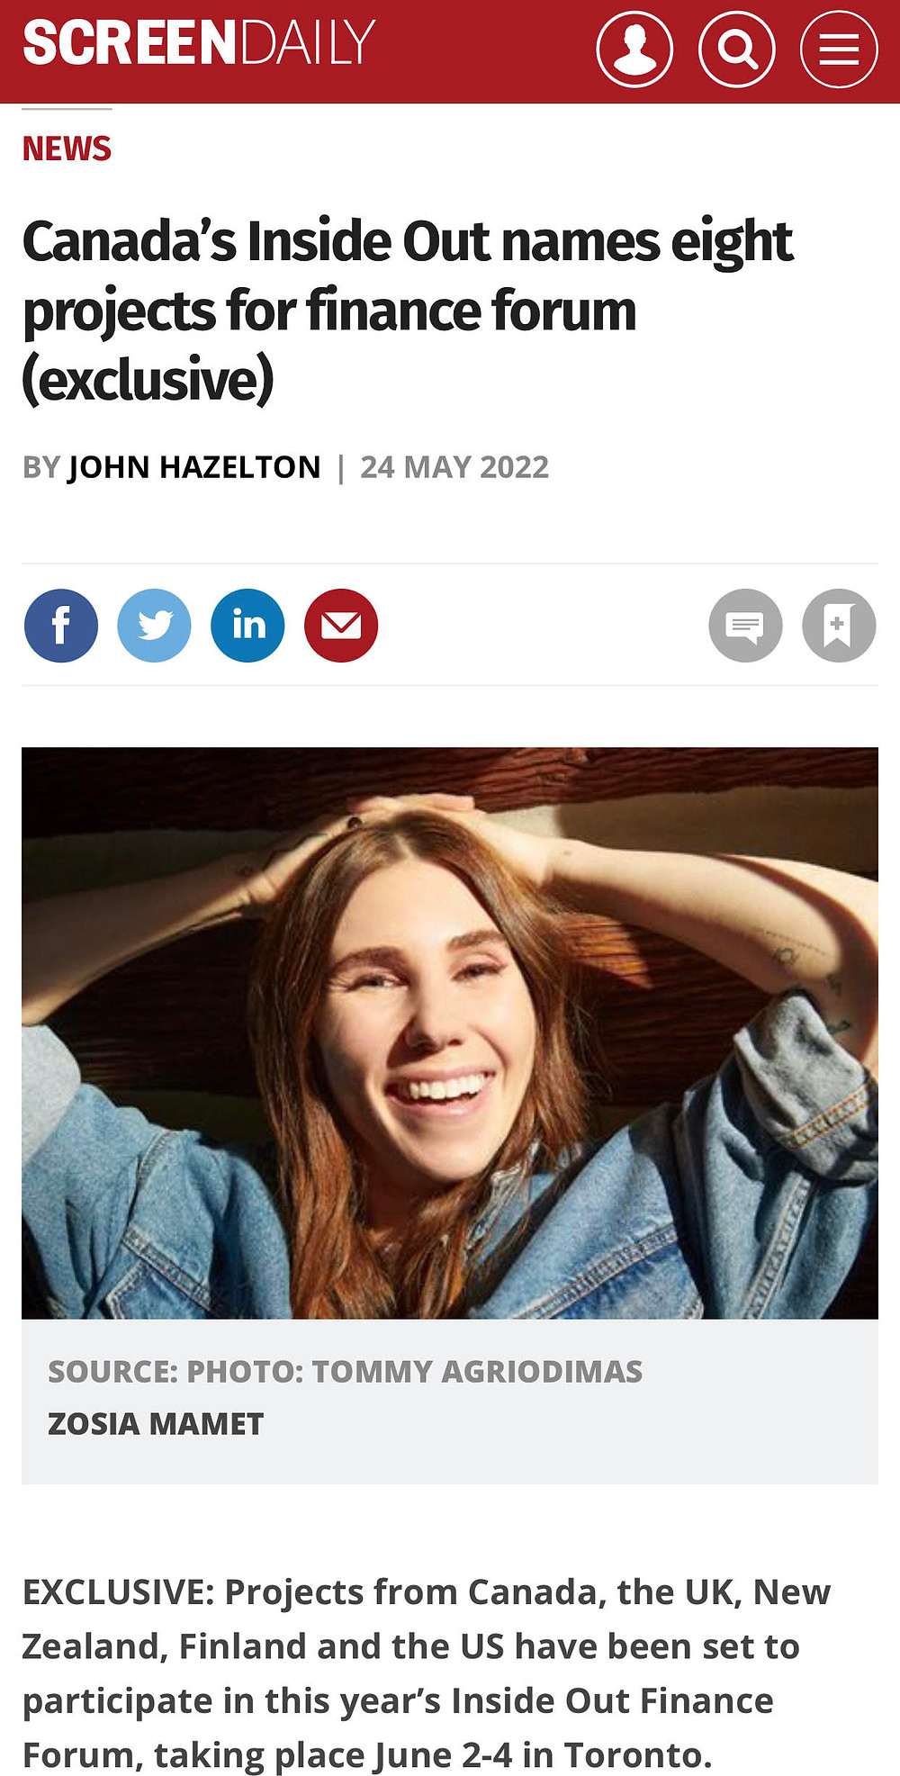Click the exclusive intro paragraph

click(x=427, y=1673)
